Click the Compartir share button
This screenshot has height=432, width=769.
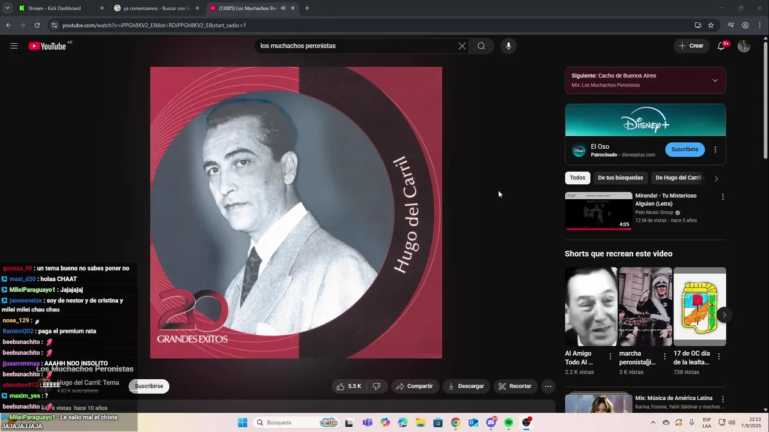pos(414,386)
